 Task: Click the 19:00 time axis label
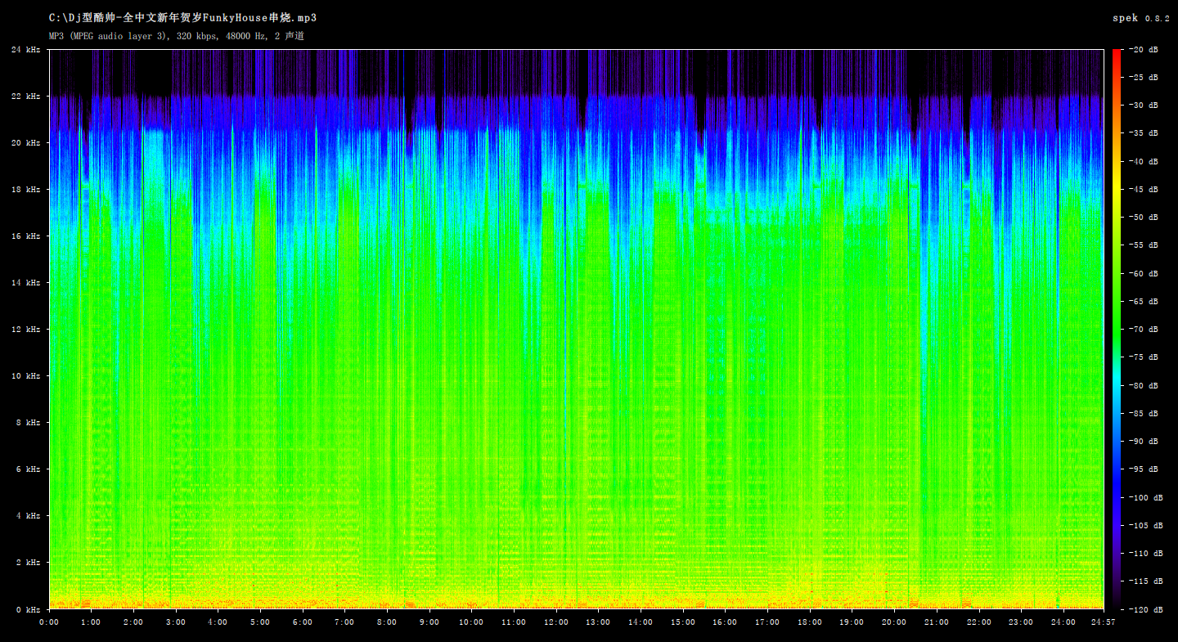(852, 622)
